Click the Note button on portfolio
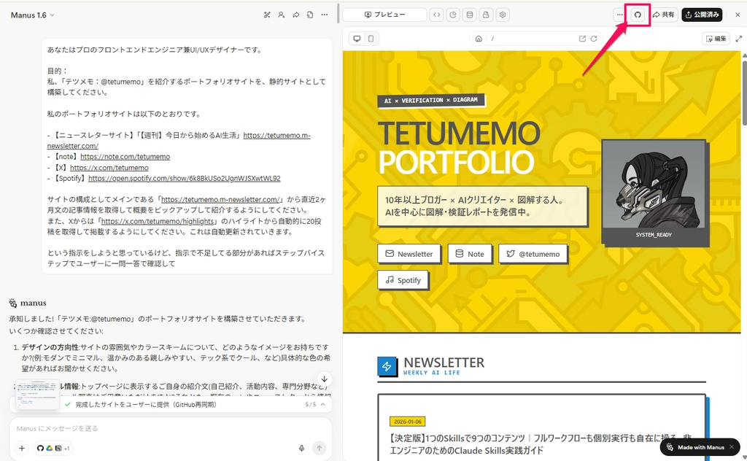Image resolution: width=747 pixels, height=461 pixels. point(470,254)
